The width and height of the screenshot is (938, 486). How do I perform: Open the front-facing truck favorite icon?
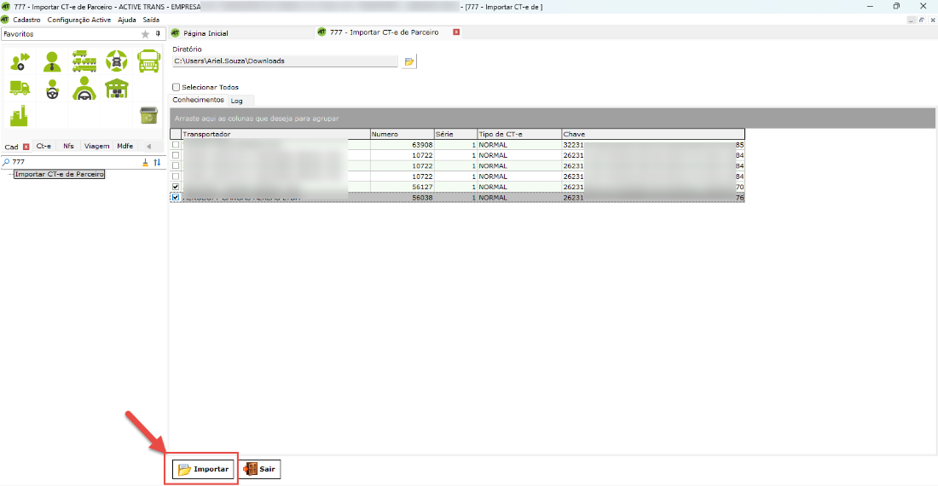149,61
